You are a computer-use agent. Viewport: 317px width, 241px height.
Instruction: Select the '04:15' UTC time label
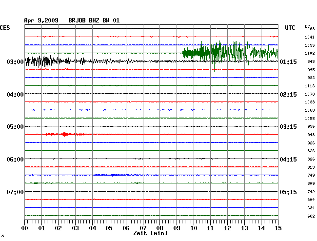(x=288, y=160)
